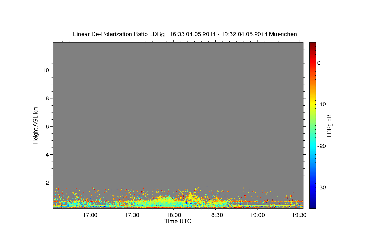Image resolution: width=375 pixels, height=250 pixels.
Task: Click the 18:30 time tick label
Action: click(216, 215)
